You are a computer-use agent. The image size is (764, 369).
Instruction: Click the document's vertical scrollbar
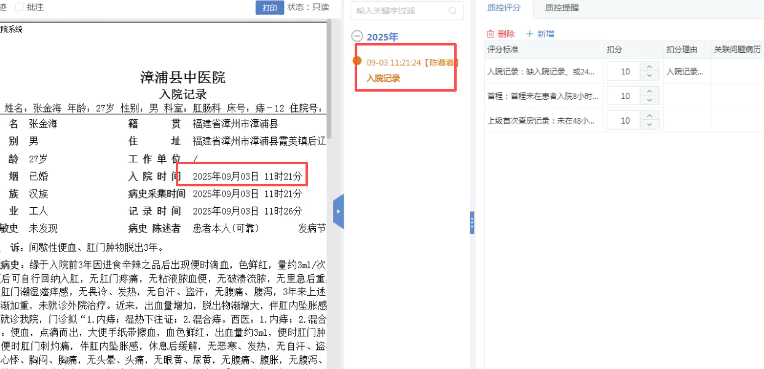329,80
